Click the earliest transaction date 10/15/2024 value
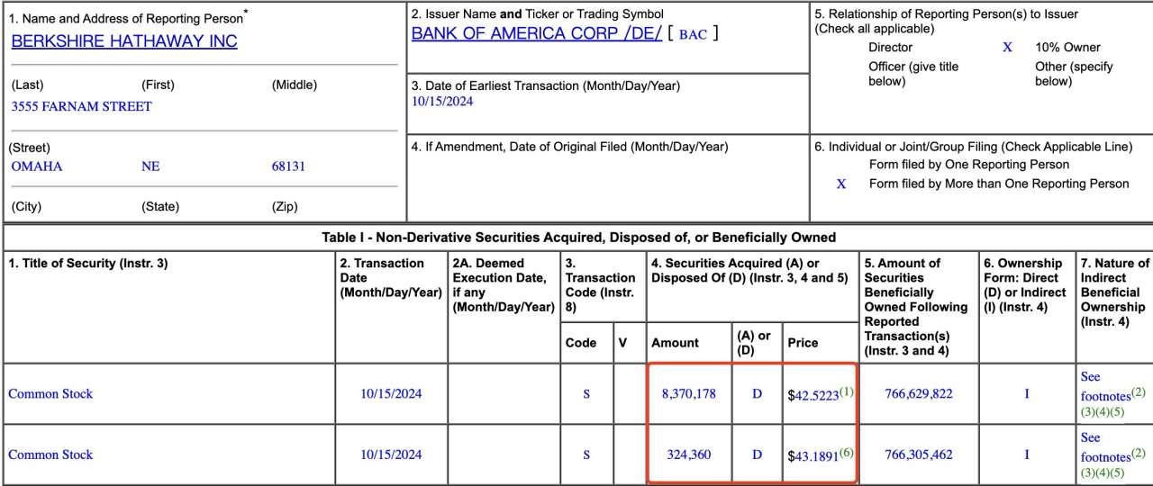Screen dimensions: 1153x486 [x=442, y=102]
